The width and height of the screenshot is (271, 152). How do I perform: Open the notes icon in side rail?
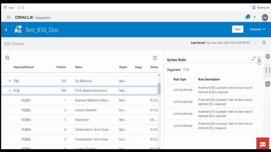pyautogui.click(x=268, y=84)
